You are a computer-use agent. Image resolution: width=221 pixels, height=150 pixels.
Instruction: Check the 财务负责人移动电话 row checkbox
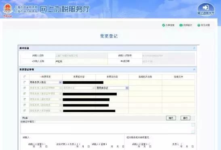pos(25,105)
